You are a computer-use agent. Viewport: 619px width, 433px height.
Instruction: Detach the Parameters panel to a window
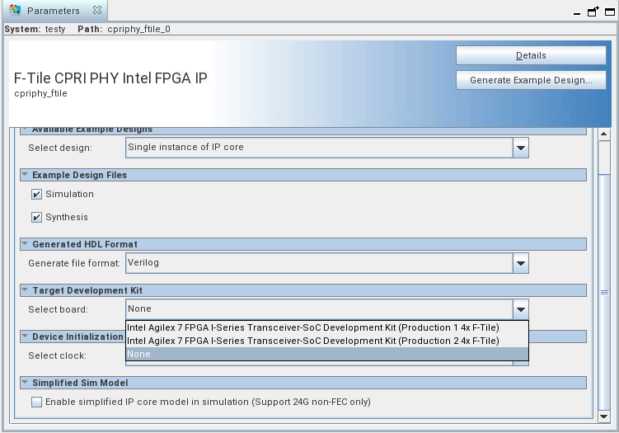coord(593,12)
